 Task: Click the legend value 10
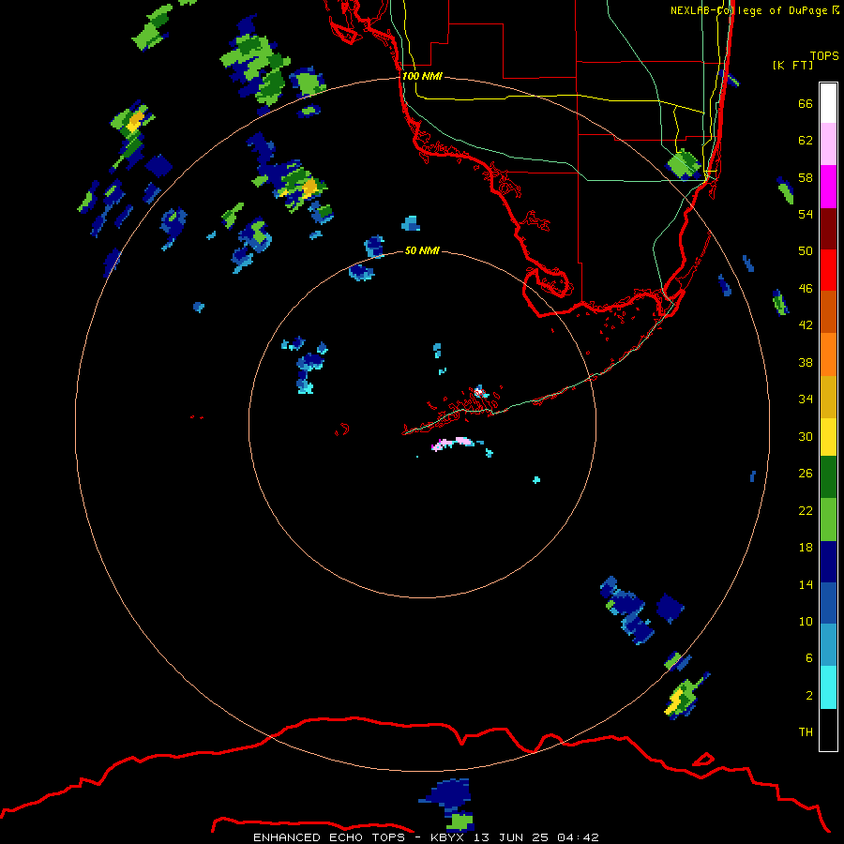coord(806,621)
